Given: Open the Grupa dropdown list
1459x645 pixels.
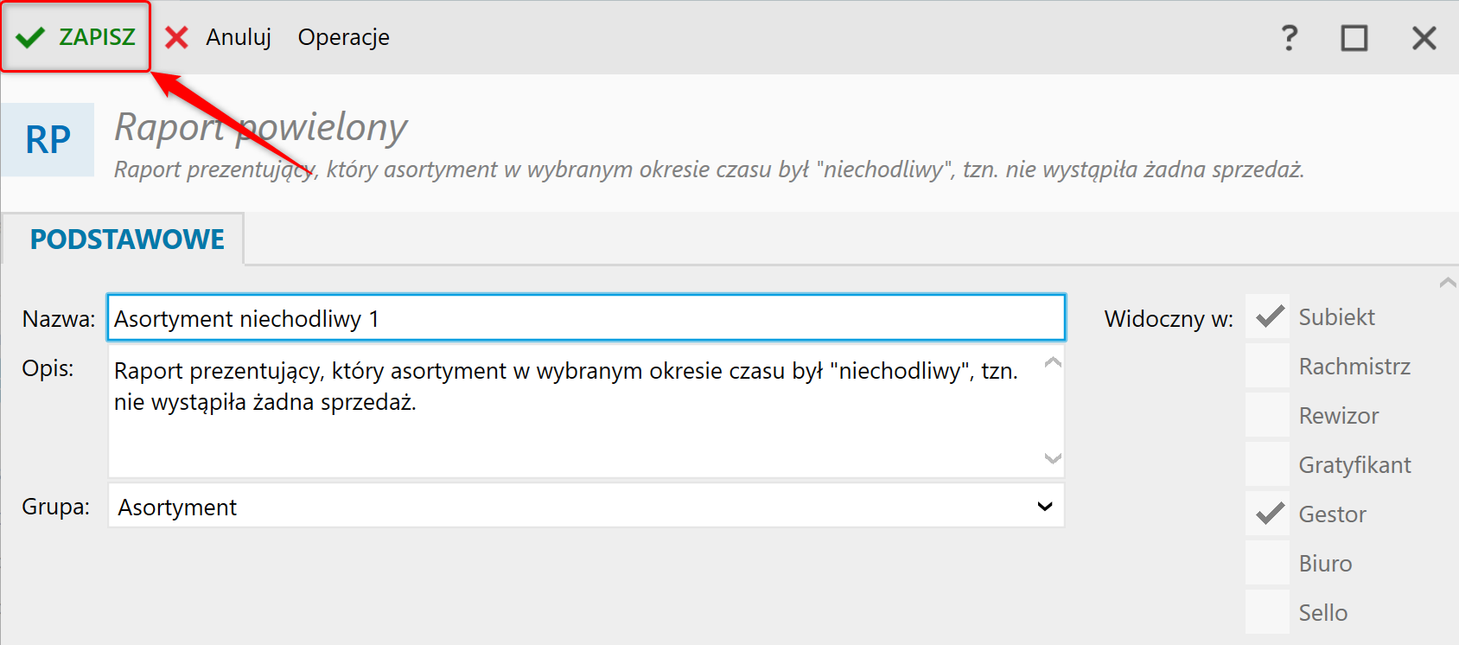Looking at the screenshot, I should pyautogui.click(x=1044, y=507).
